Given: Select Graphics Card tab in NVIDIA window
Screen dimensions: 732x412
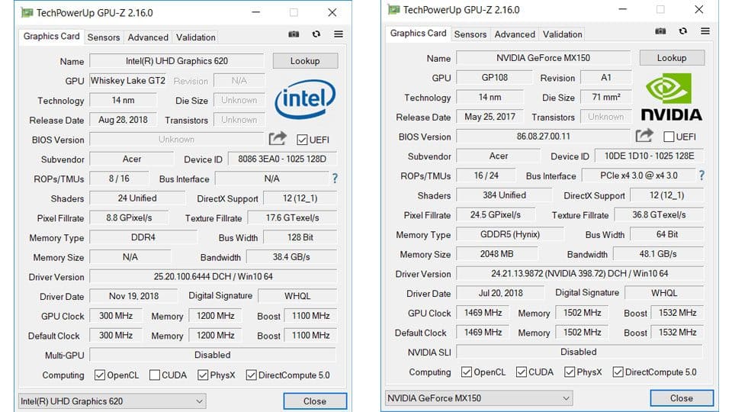Looking at the screenshot, I should click(419, 34).
